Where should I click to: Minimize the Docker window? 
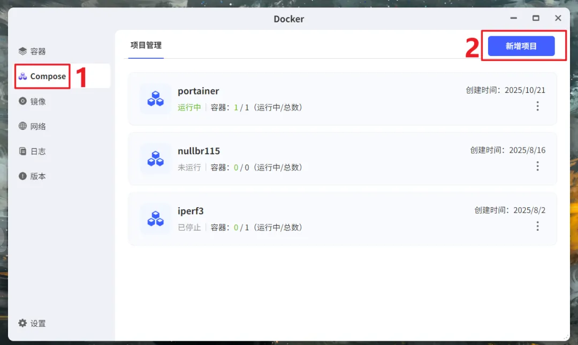(x=513, y=18)
